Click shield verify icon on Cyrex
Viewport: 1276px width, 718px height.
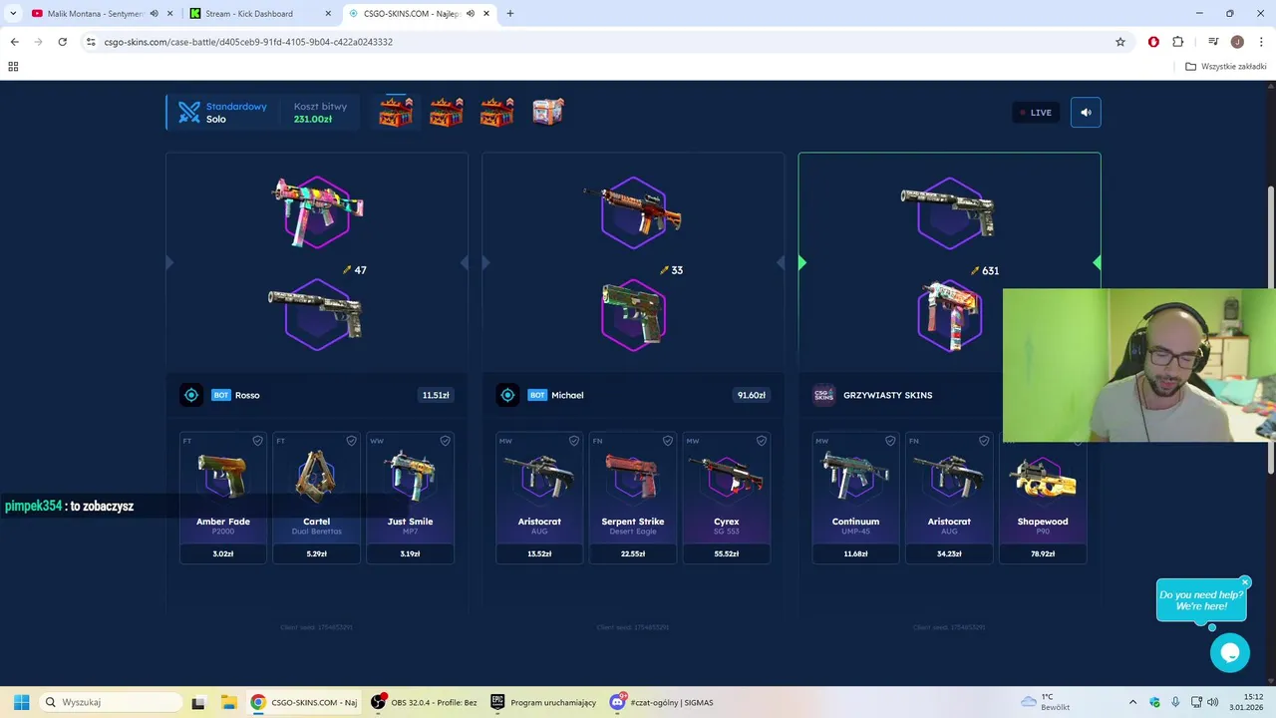pyautogui.click(x=761, y=441)
